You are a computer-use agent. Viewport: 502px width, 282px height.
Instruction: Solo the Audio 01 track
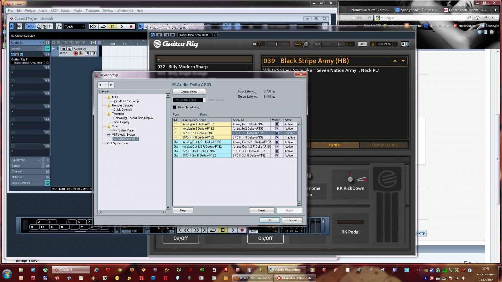[69, 49]
